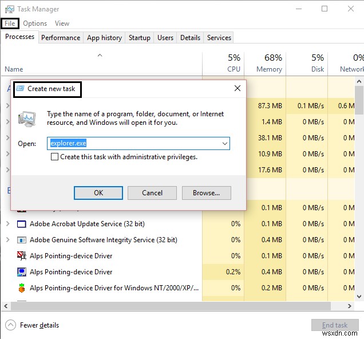The image size is (364, 339).
Task: Click the Alps Pointing-device Driver 0.2% row icon
Action: (22, 272)
